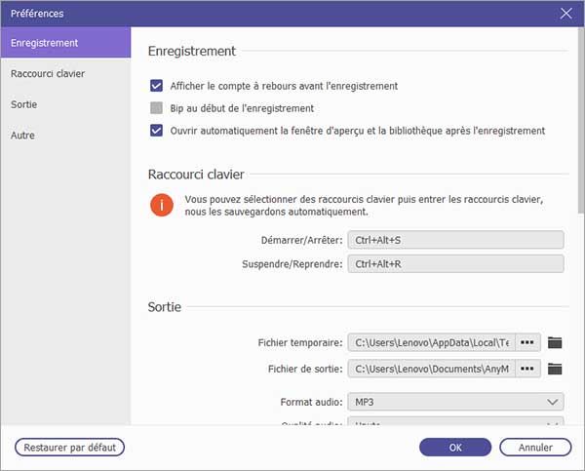The width and height of the screenshot is (585, 471).
Task: Open folder icon for Fichier de sortie
Action: pyautogui.click(x=556, y=369)
